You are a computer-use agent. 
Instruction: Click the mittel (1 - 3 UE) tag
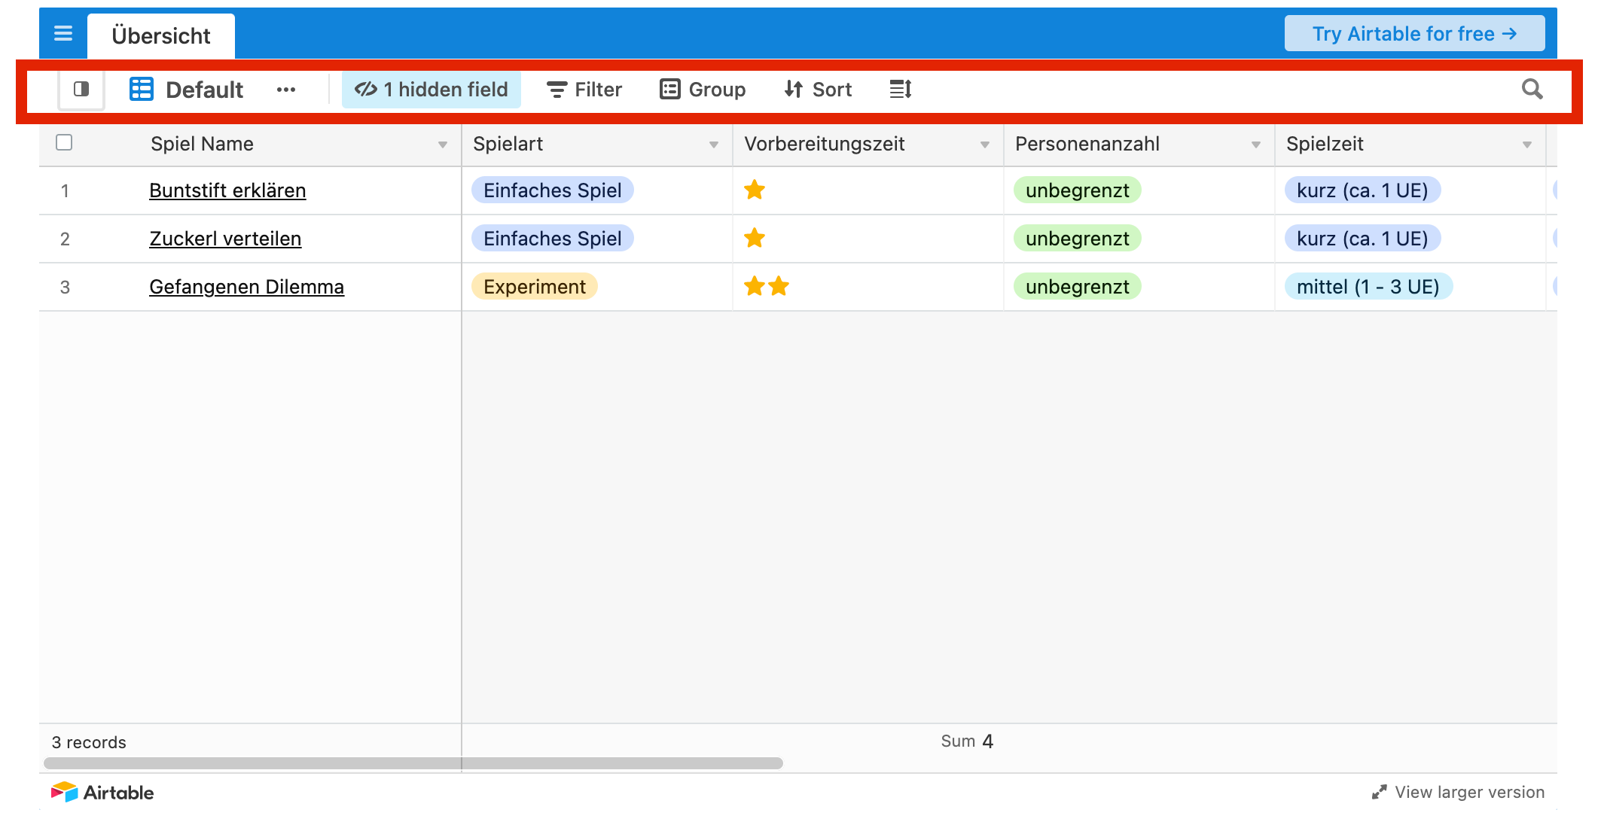point(1368,287)
